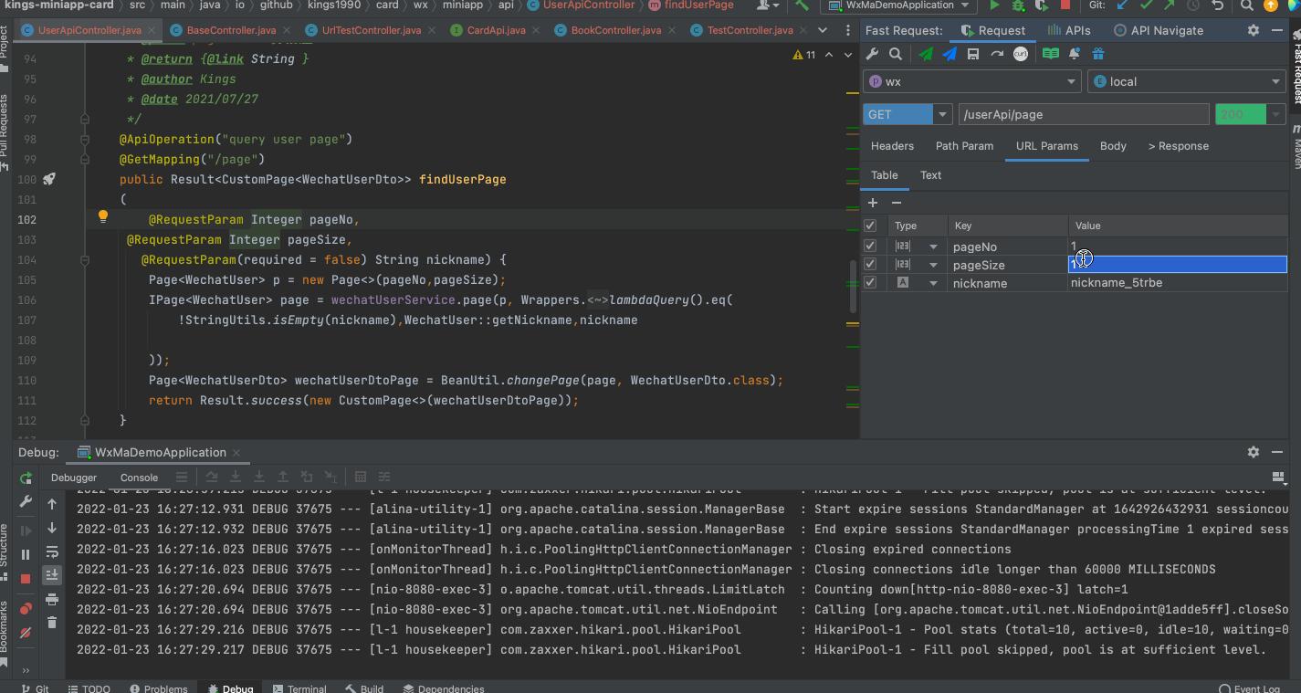
Task: Stop the debug session with red square
Action: coord(26,578)
